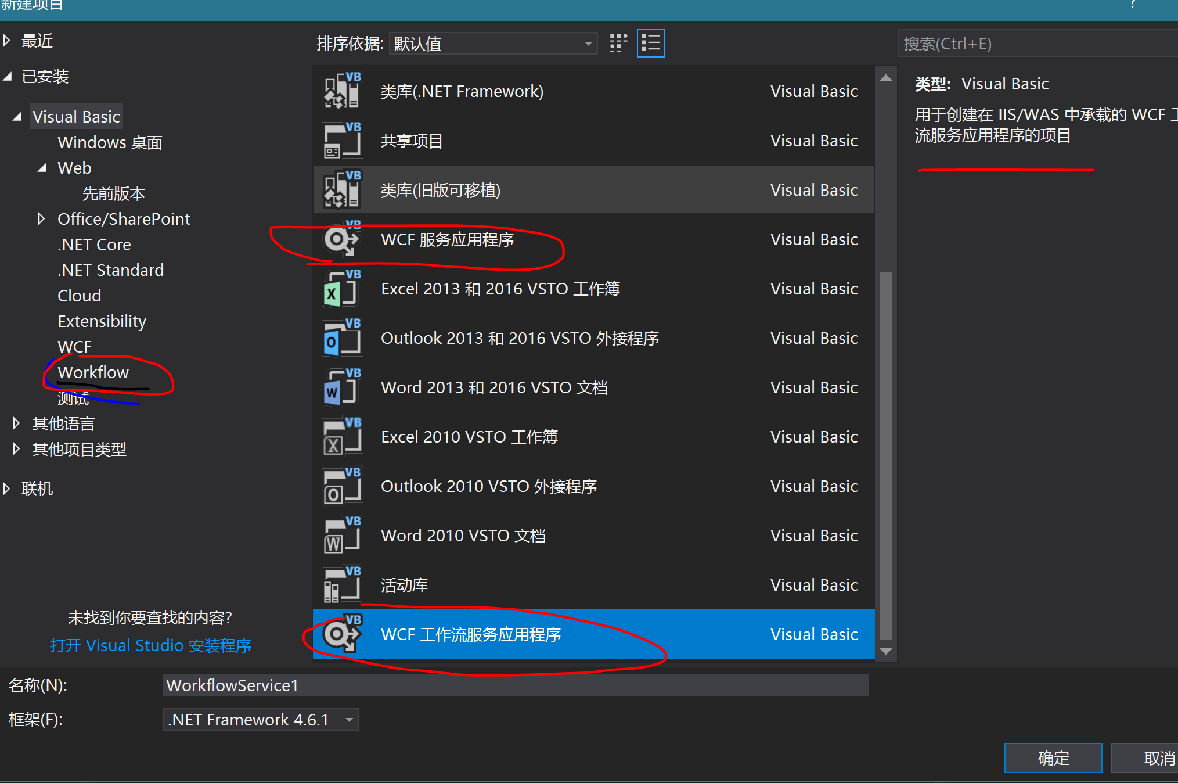The height and width of the screenshot is (783, 1178).
Task: Expand the Office/SharePoint node
Action: 41,219
